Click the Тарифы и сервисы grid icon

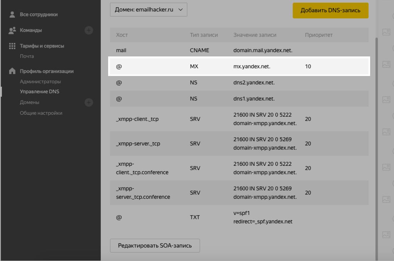coord(12,46)
